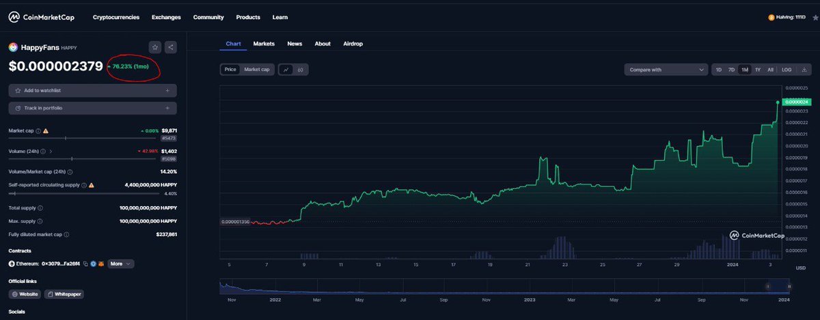The image size is (820, 320).
Task: Click Halving: 111D countdown
Action: click(791, 17)
